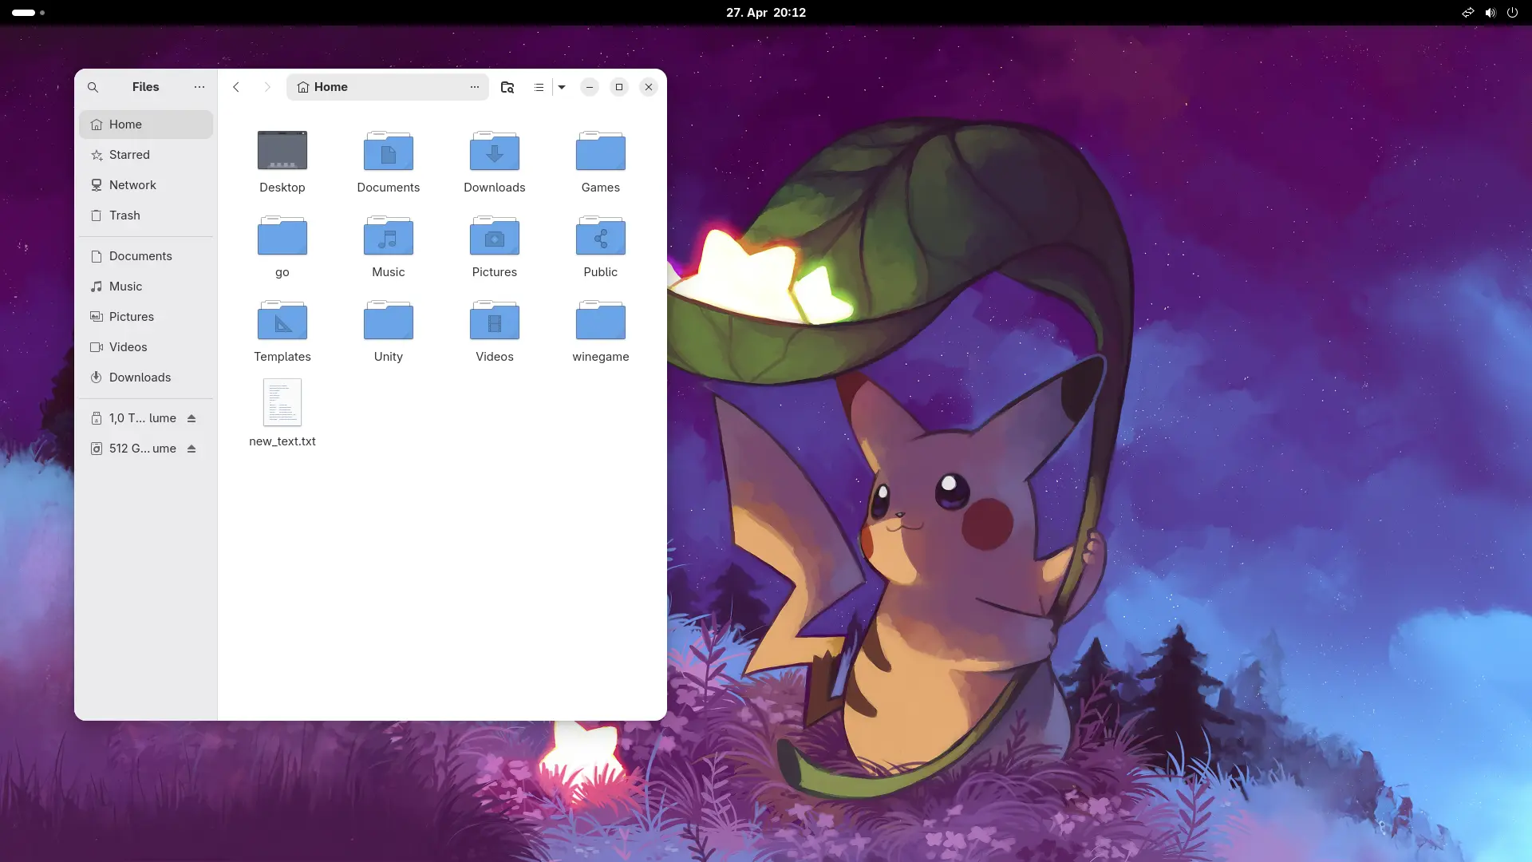
Task: Select the Pictures folder icon in grid
Action: [495, 235]
